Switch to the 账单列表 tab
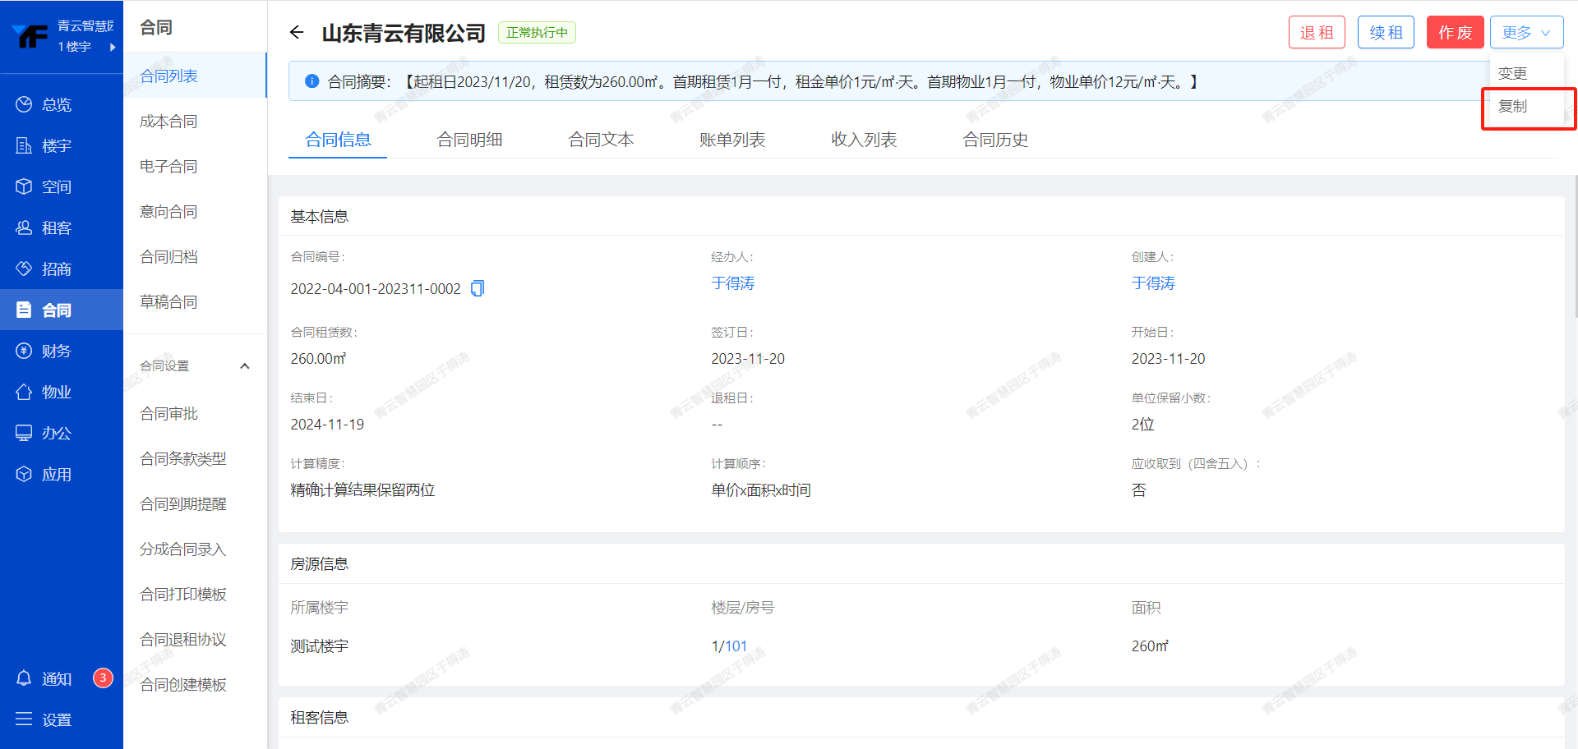The image size is (1578, 749). pyautogui.click(x=732, y=140)
